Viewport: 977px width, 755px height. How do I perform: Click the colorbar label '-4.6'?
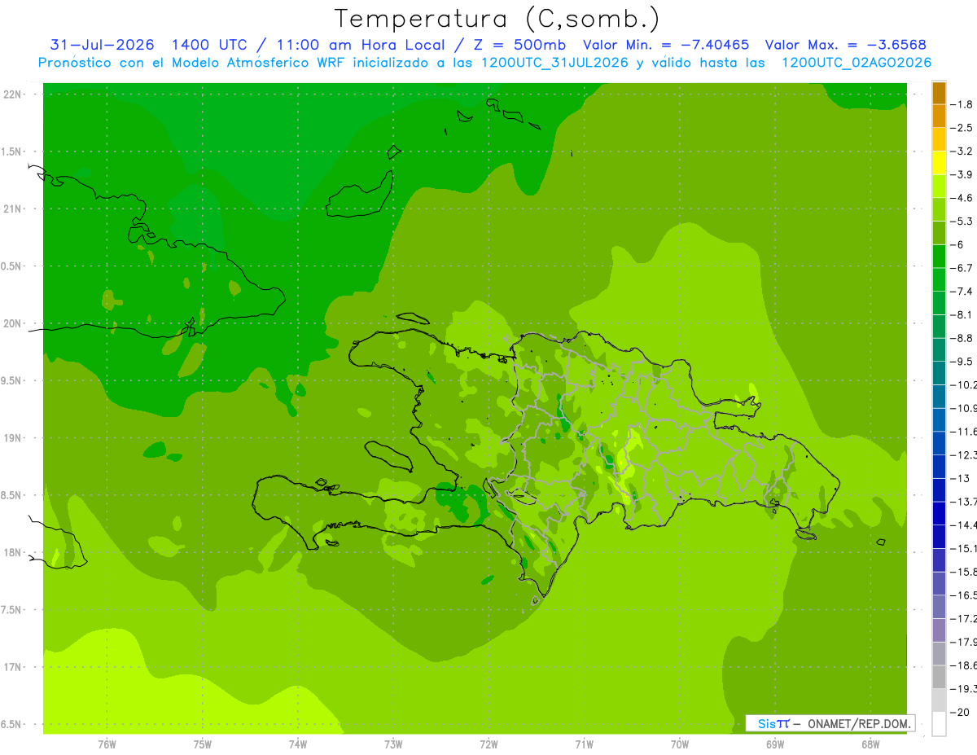[962, 198]
